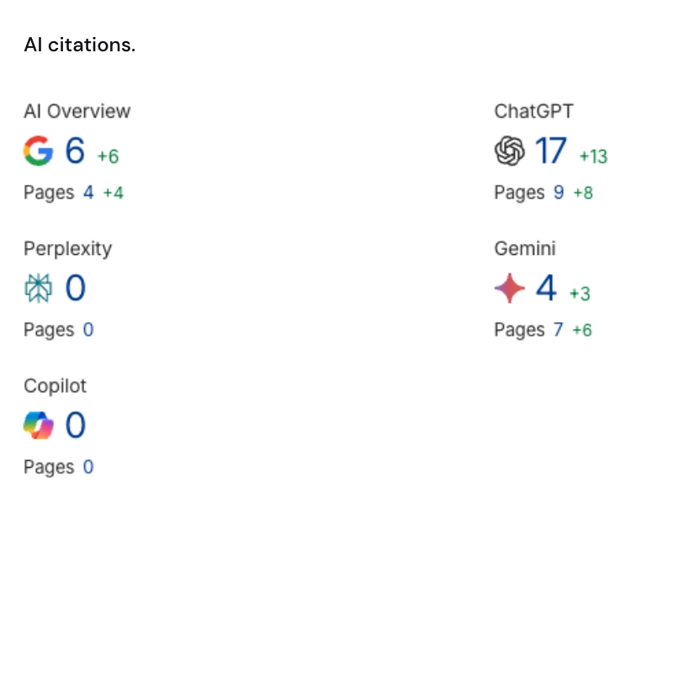Select the +6 delta beside AI Overview count

pyautogui.click(x=107, y=156)
